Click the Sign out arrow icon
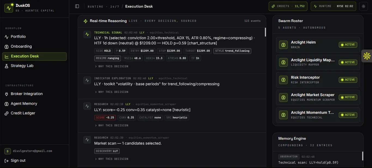372x168 pixels. tap(7, 161)
